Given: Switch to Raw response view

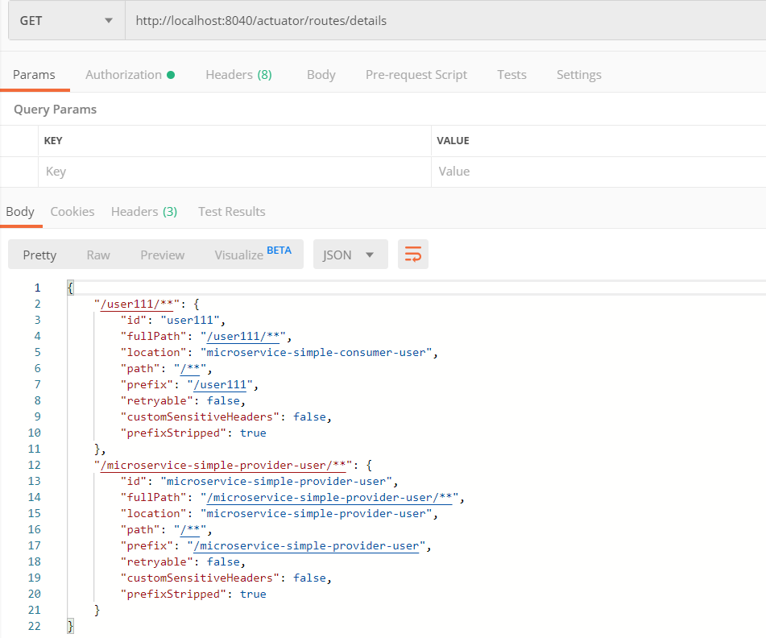Looking at the screenshot, I should click(98, 255).
